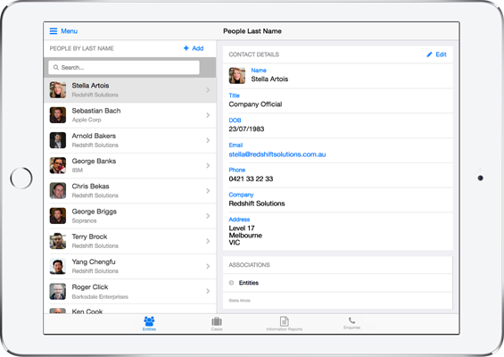Click Sopranos under George Briggs
Screen dimensions: 504x357
click(84, 220)
